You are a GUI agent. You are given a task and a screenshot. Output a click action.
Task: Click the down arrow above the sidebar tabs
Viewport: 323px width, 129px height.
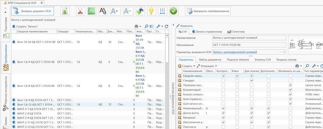coord(5,12)
